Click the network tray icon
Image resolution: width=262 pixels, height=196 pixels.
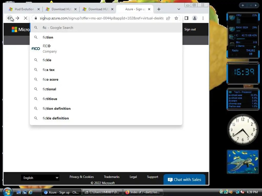[x=237, y=192]
